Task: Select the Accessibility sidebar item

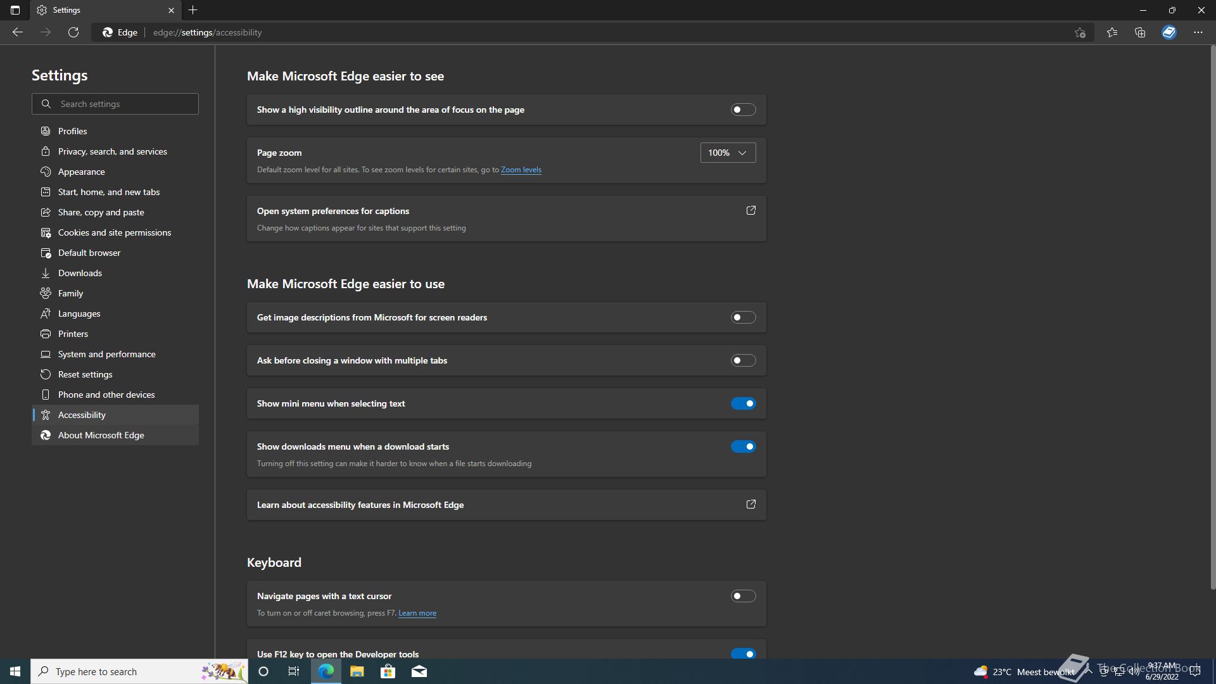Action: [115, 415]
